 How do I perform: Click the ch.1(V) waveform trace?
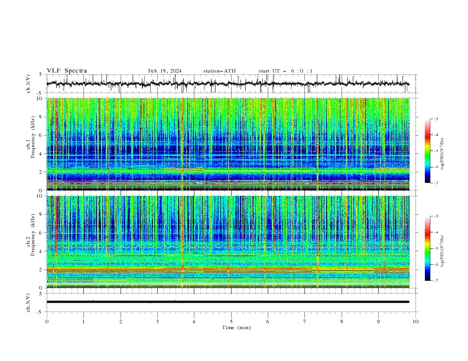pyautogui.click(x=227, y=84)
